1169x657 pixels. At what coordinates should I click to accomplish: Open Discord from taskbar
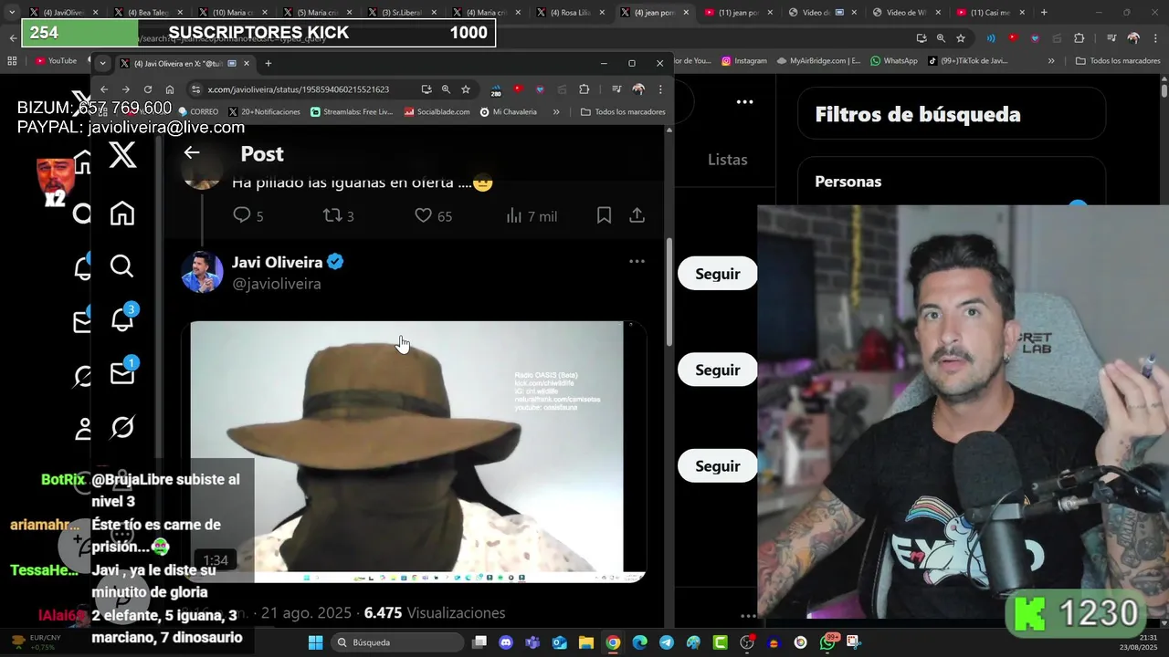pos(506,642)
